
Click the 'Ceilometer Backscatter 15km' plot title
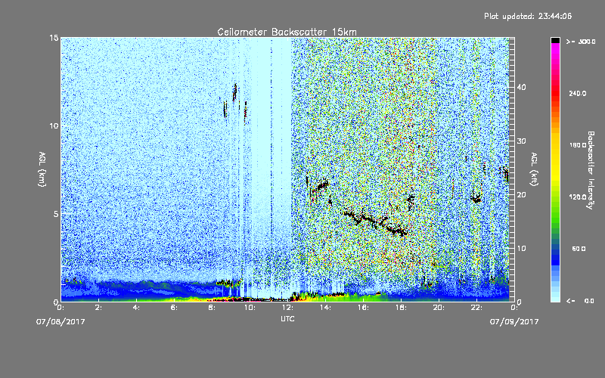pos(287,32)
